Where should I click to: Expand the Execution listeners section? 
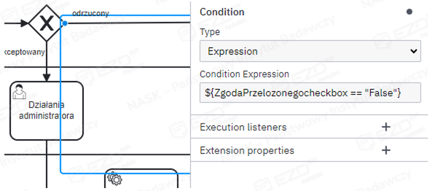point(243,127)
